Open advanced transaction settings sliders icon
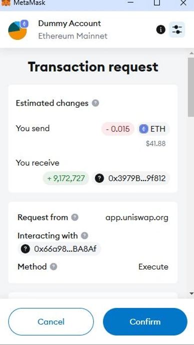Viewport: 194px width, 345px height. (x=177, y=29)
